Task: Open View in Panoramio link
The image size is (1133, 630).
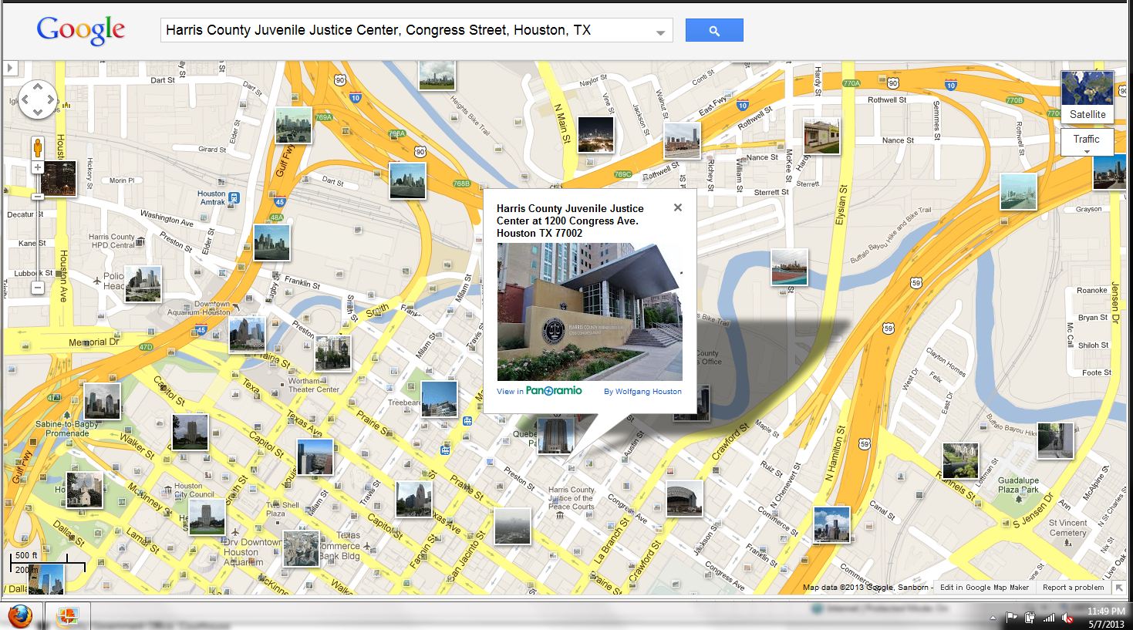Action: (x=539, y=391)
